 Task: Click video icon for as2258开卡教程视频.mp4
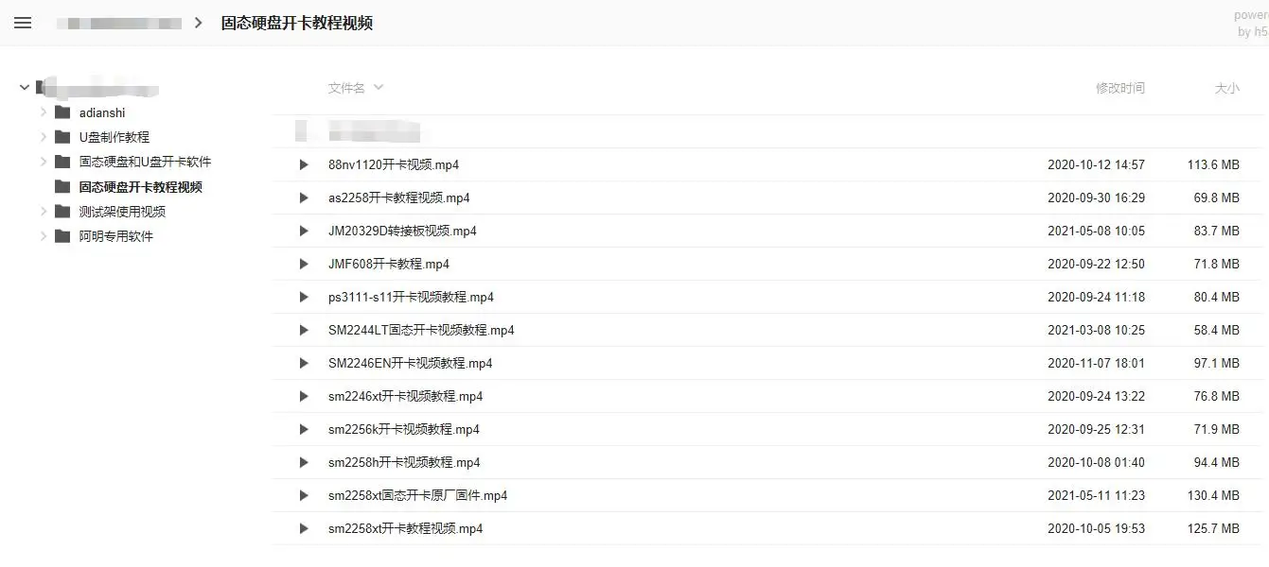(x=304, y=198)
